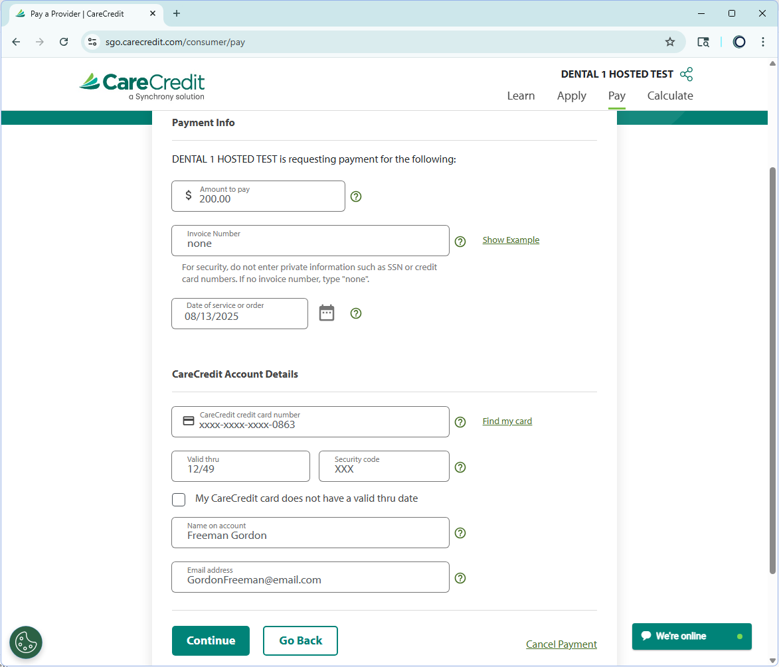Click help icon beside Name on account
The image size is (779, 667).
pyautogui.click(x=460, y=533)
